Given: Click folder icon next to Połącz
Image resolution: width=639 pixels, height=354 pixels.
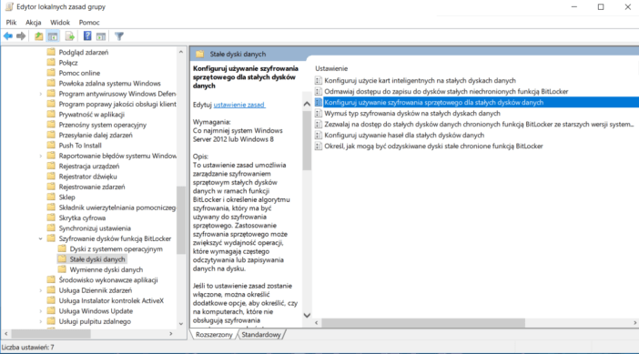Looking at the screenshot, I should click(x=51, y=62).
